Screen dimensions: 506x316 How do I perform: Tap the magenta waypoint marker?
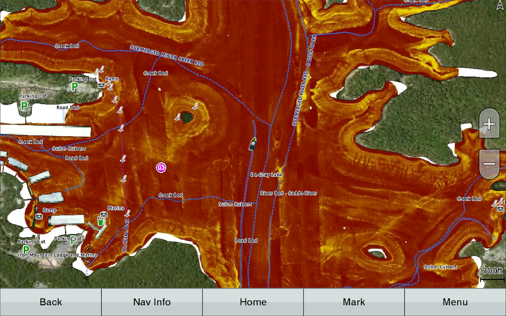pos(161,167)
